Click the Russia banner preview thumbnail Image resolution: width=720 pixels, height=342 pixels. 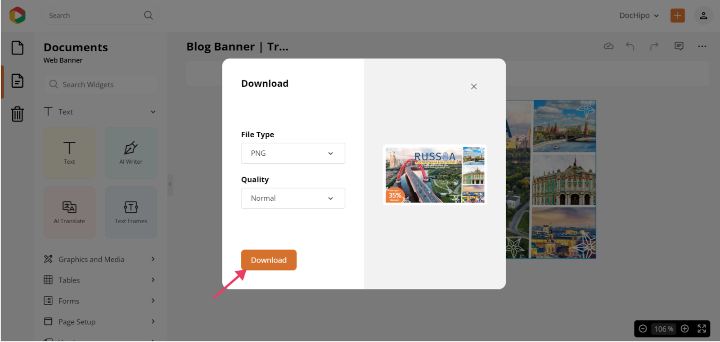click(x=435, y=175)
